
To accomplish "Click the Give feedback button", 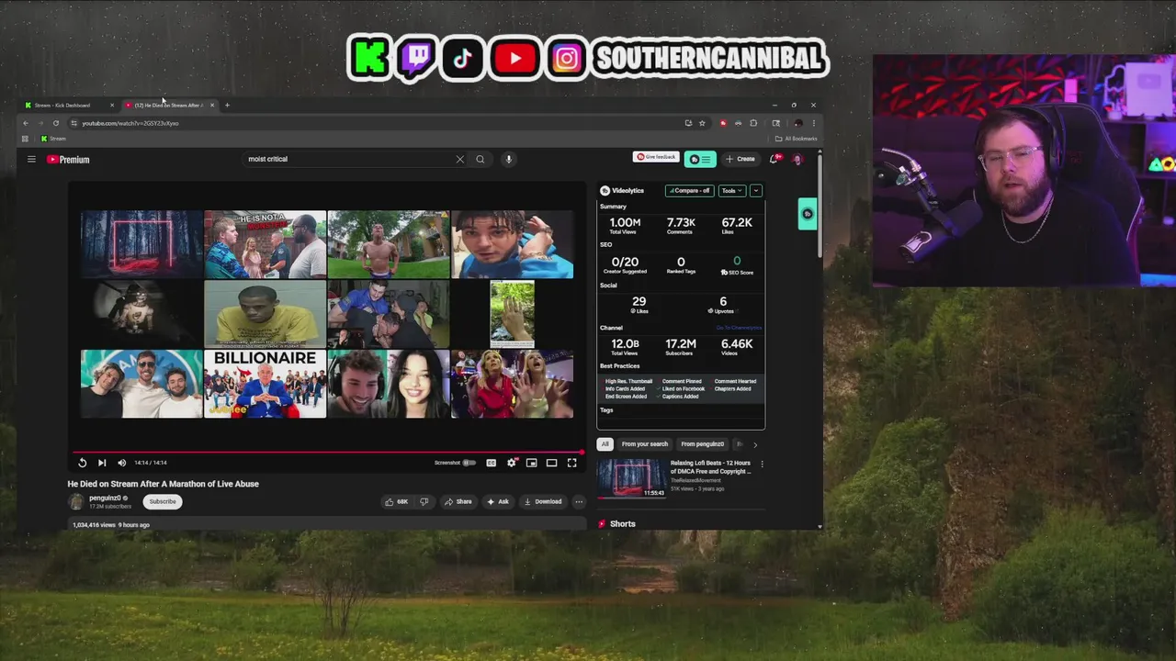I will [x=656, y=157].
